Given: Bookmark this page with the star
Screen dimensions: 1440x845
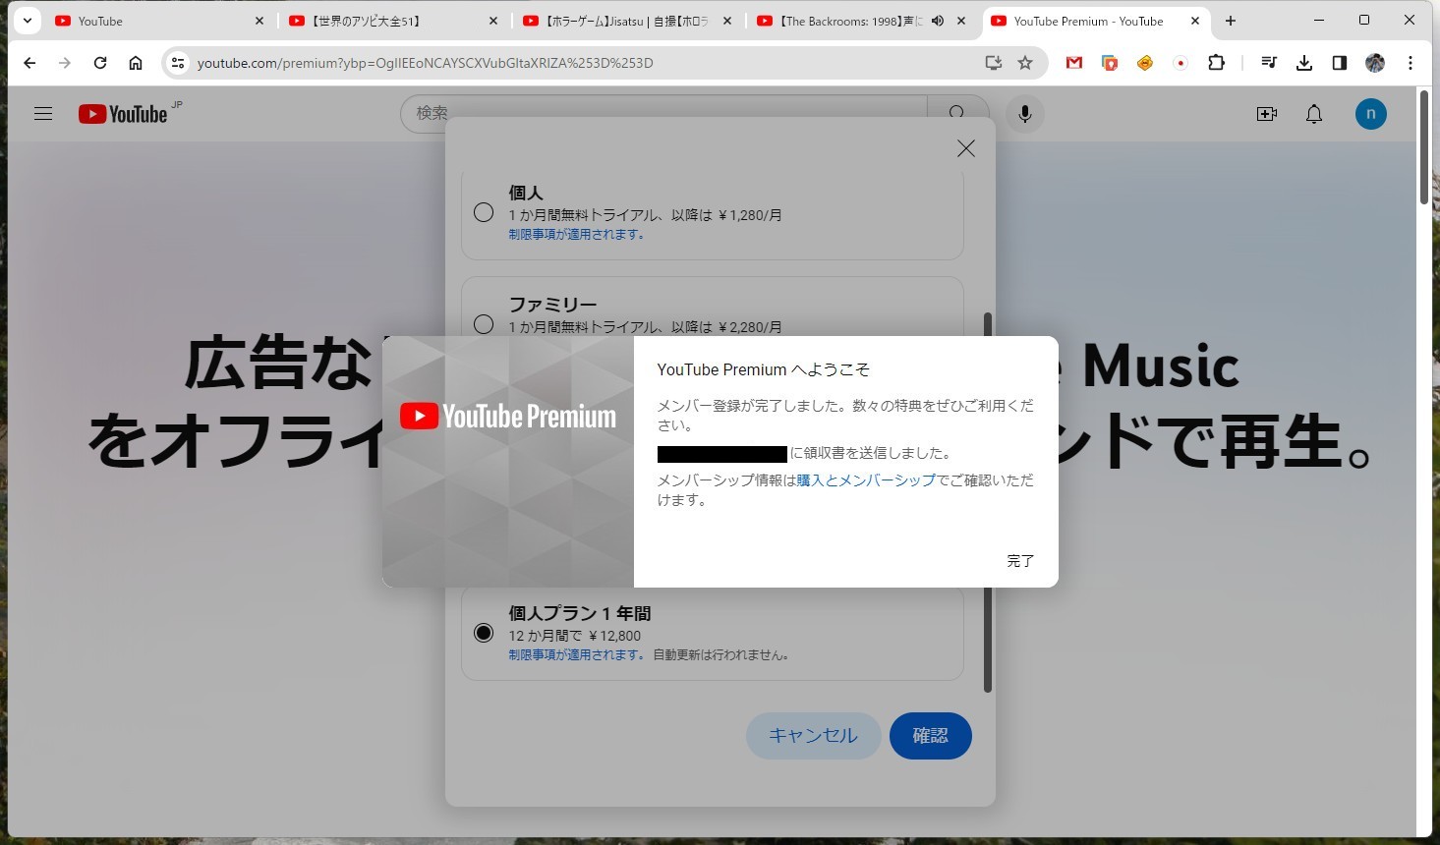Looking at the screenshot, I should [x=1025, y=63].
